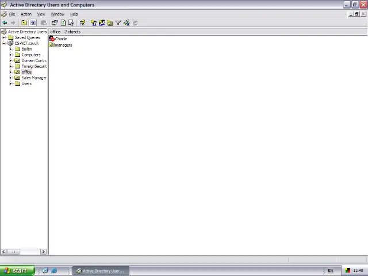
Task: Select the office OU in tree
Action: click(26, 72)
